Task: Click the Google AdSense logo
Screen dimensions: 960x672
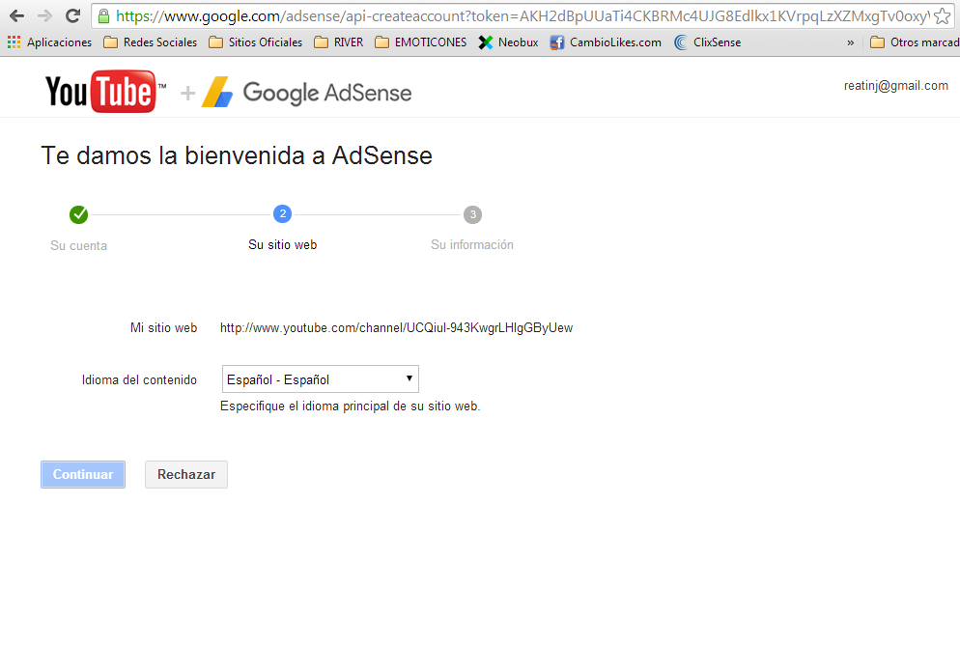Action: pyautogui.click(x=307, y=93)
